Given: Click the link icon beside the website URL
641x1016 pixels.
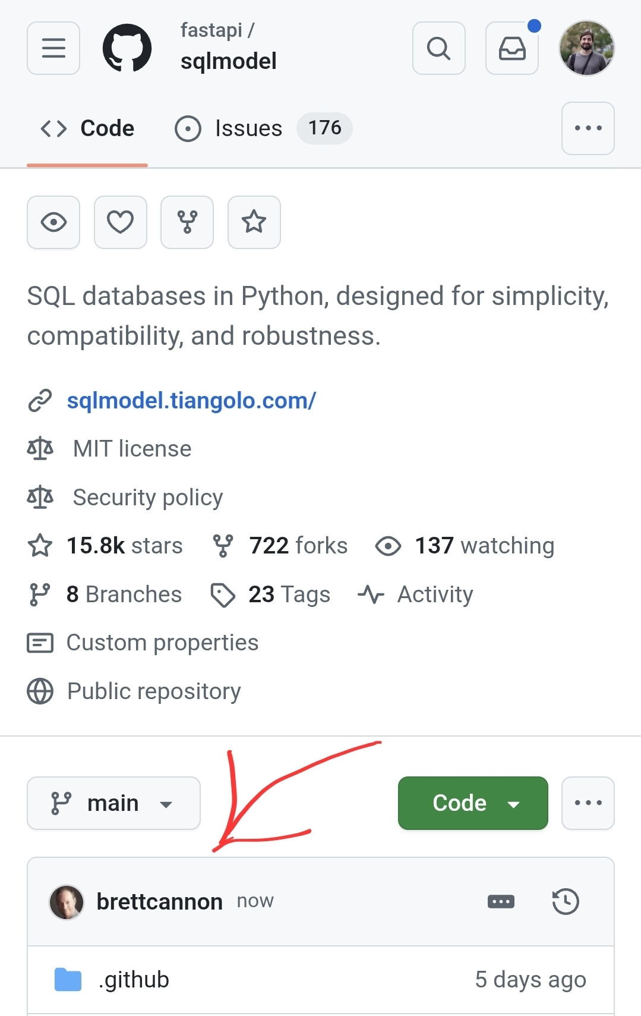Looking at the screenshot, I should pyautogui.click(x=40, y=401).
